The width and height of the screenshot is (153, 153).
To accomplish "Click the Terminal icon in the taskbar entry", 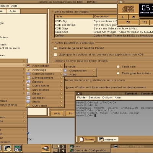I will tap(116, 146).
